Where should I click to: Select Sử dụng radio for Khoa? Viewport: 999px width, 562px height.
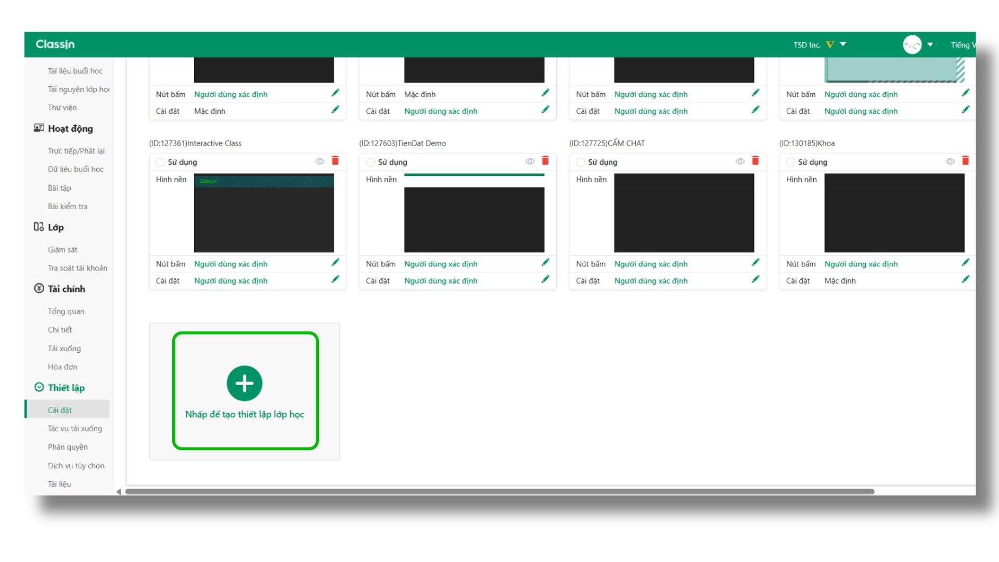tap(790, 162)
